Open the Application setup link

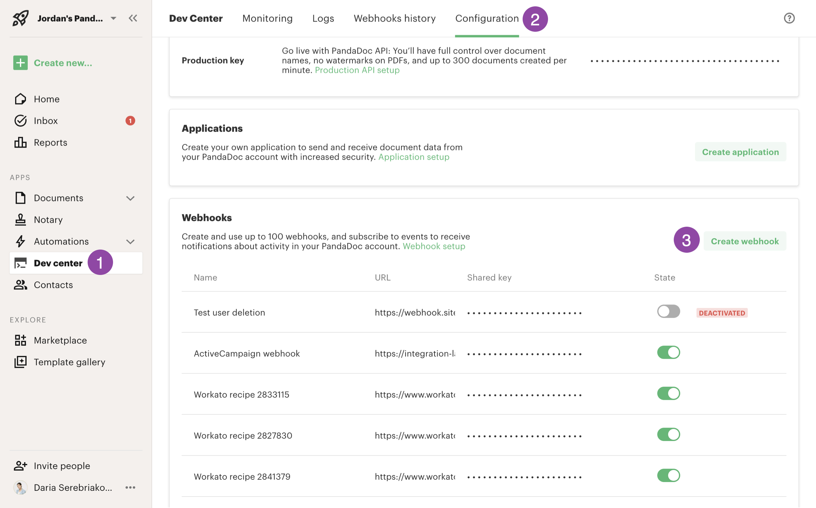click(414, 157)
